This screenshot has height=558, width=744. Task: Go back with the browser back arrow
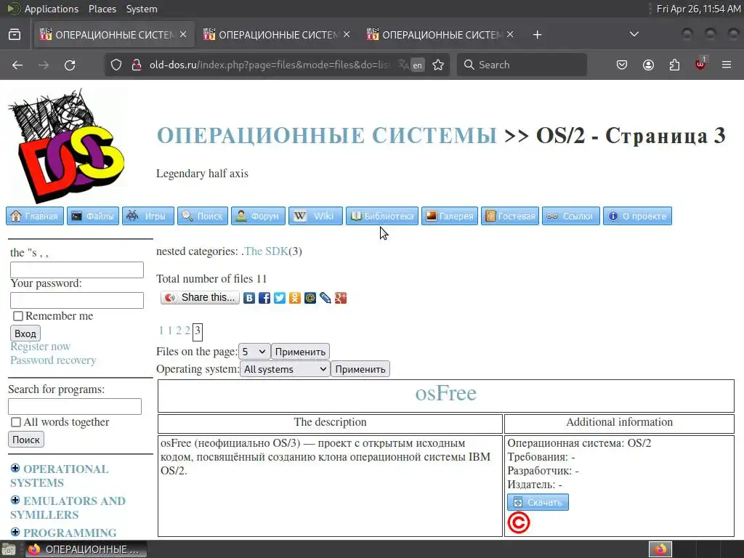pyautogui.click(x=17, y=65)
